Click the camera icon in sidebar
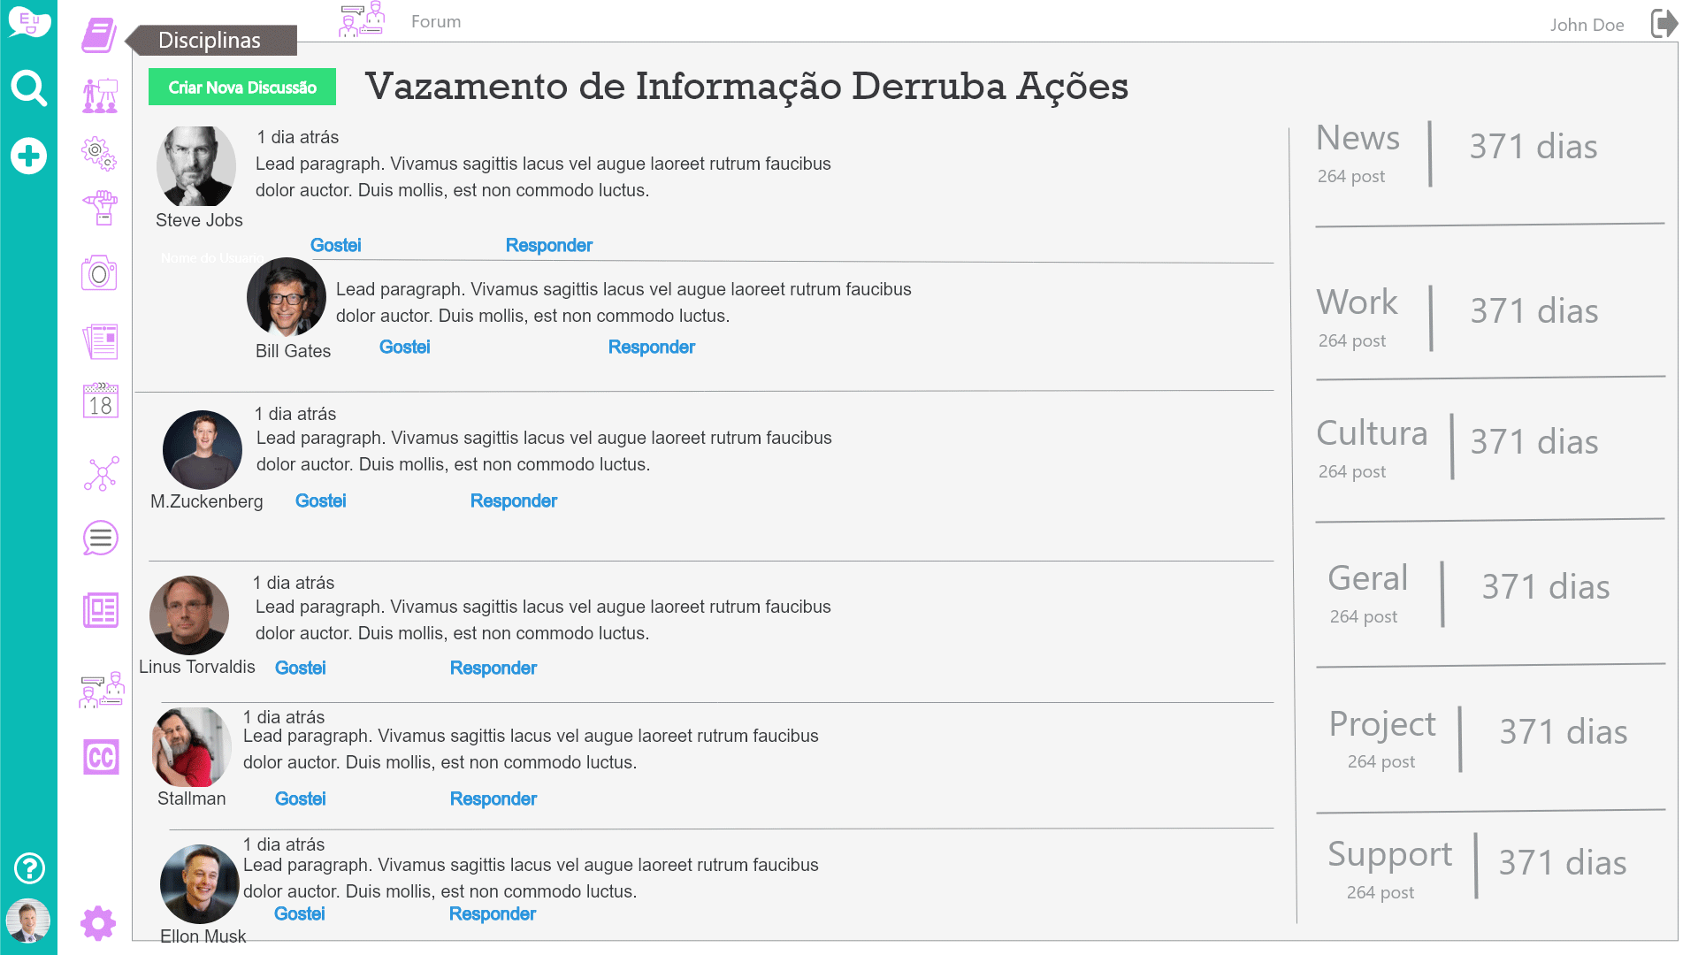Image resolution: width=1698 pixels, height=955 pixels. pos(99,273)
